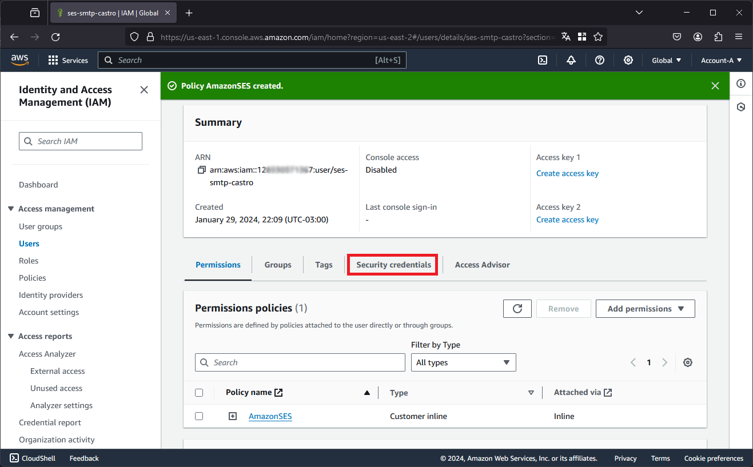Open the Pocket save icon
753x467 pixels.
click(677, 37)
